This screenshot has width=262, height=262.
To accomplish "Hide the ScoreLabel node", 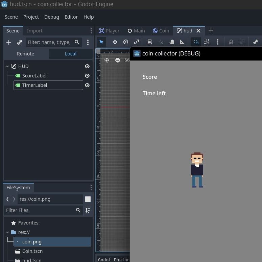I will (87, 76).
